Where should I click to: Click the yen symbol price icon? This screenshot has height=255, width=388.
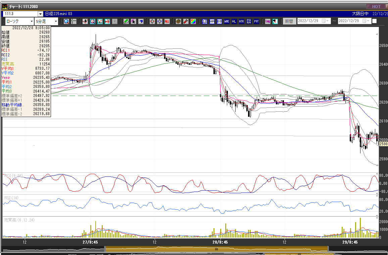107,21
